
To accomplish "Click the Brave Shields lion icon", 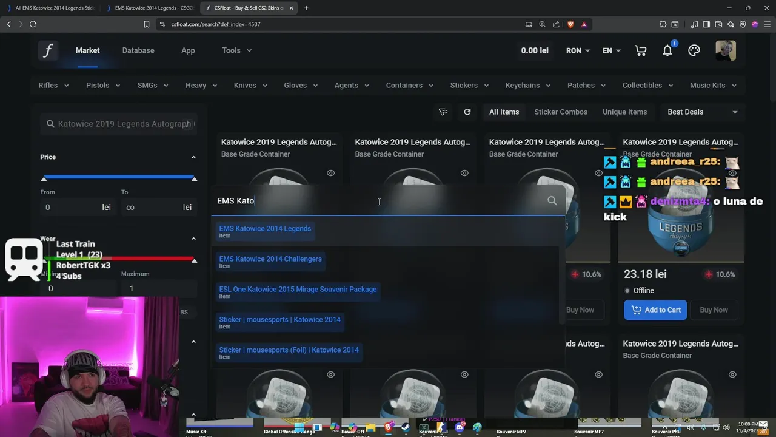I will (570, 24).
